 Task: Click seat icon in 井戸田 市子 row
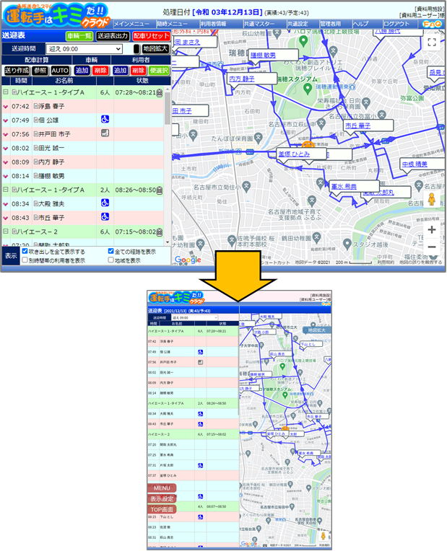point(105,133)
